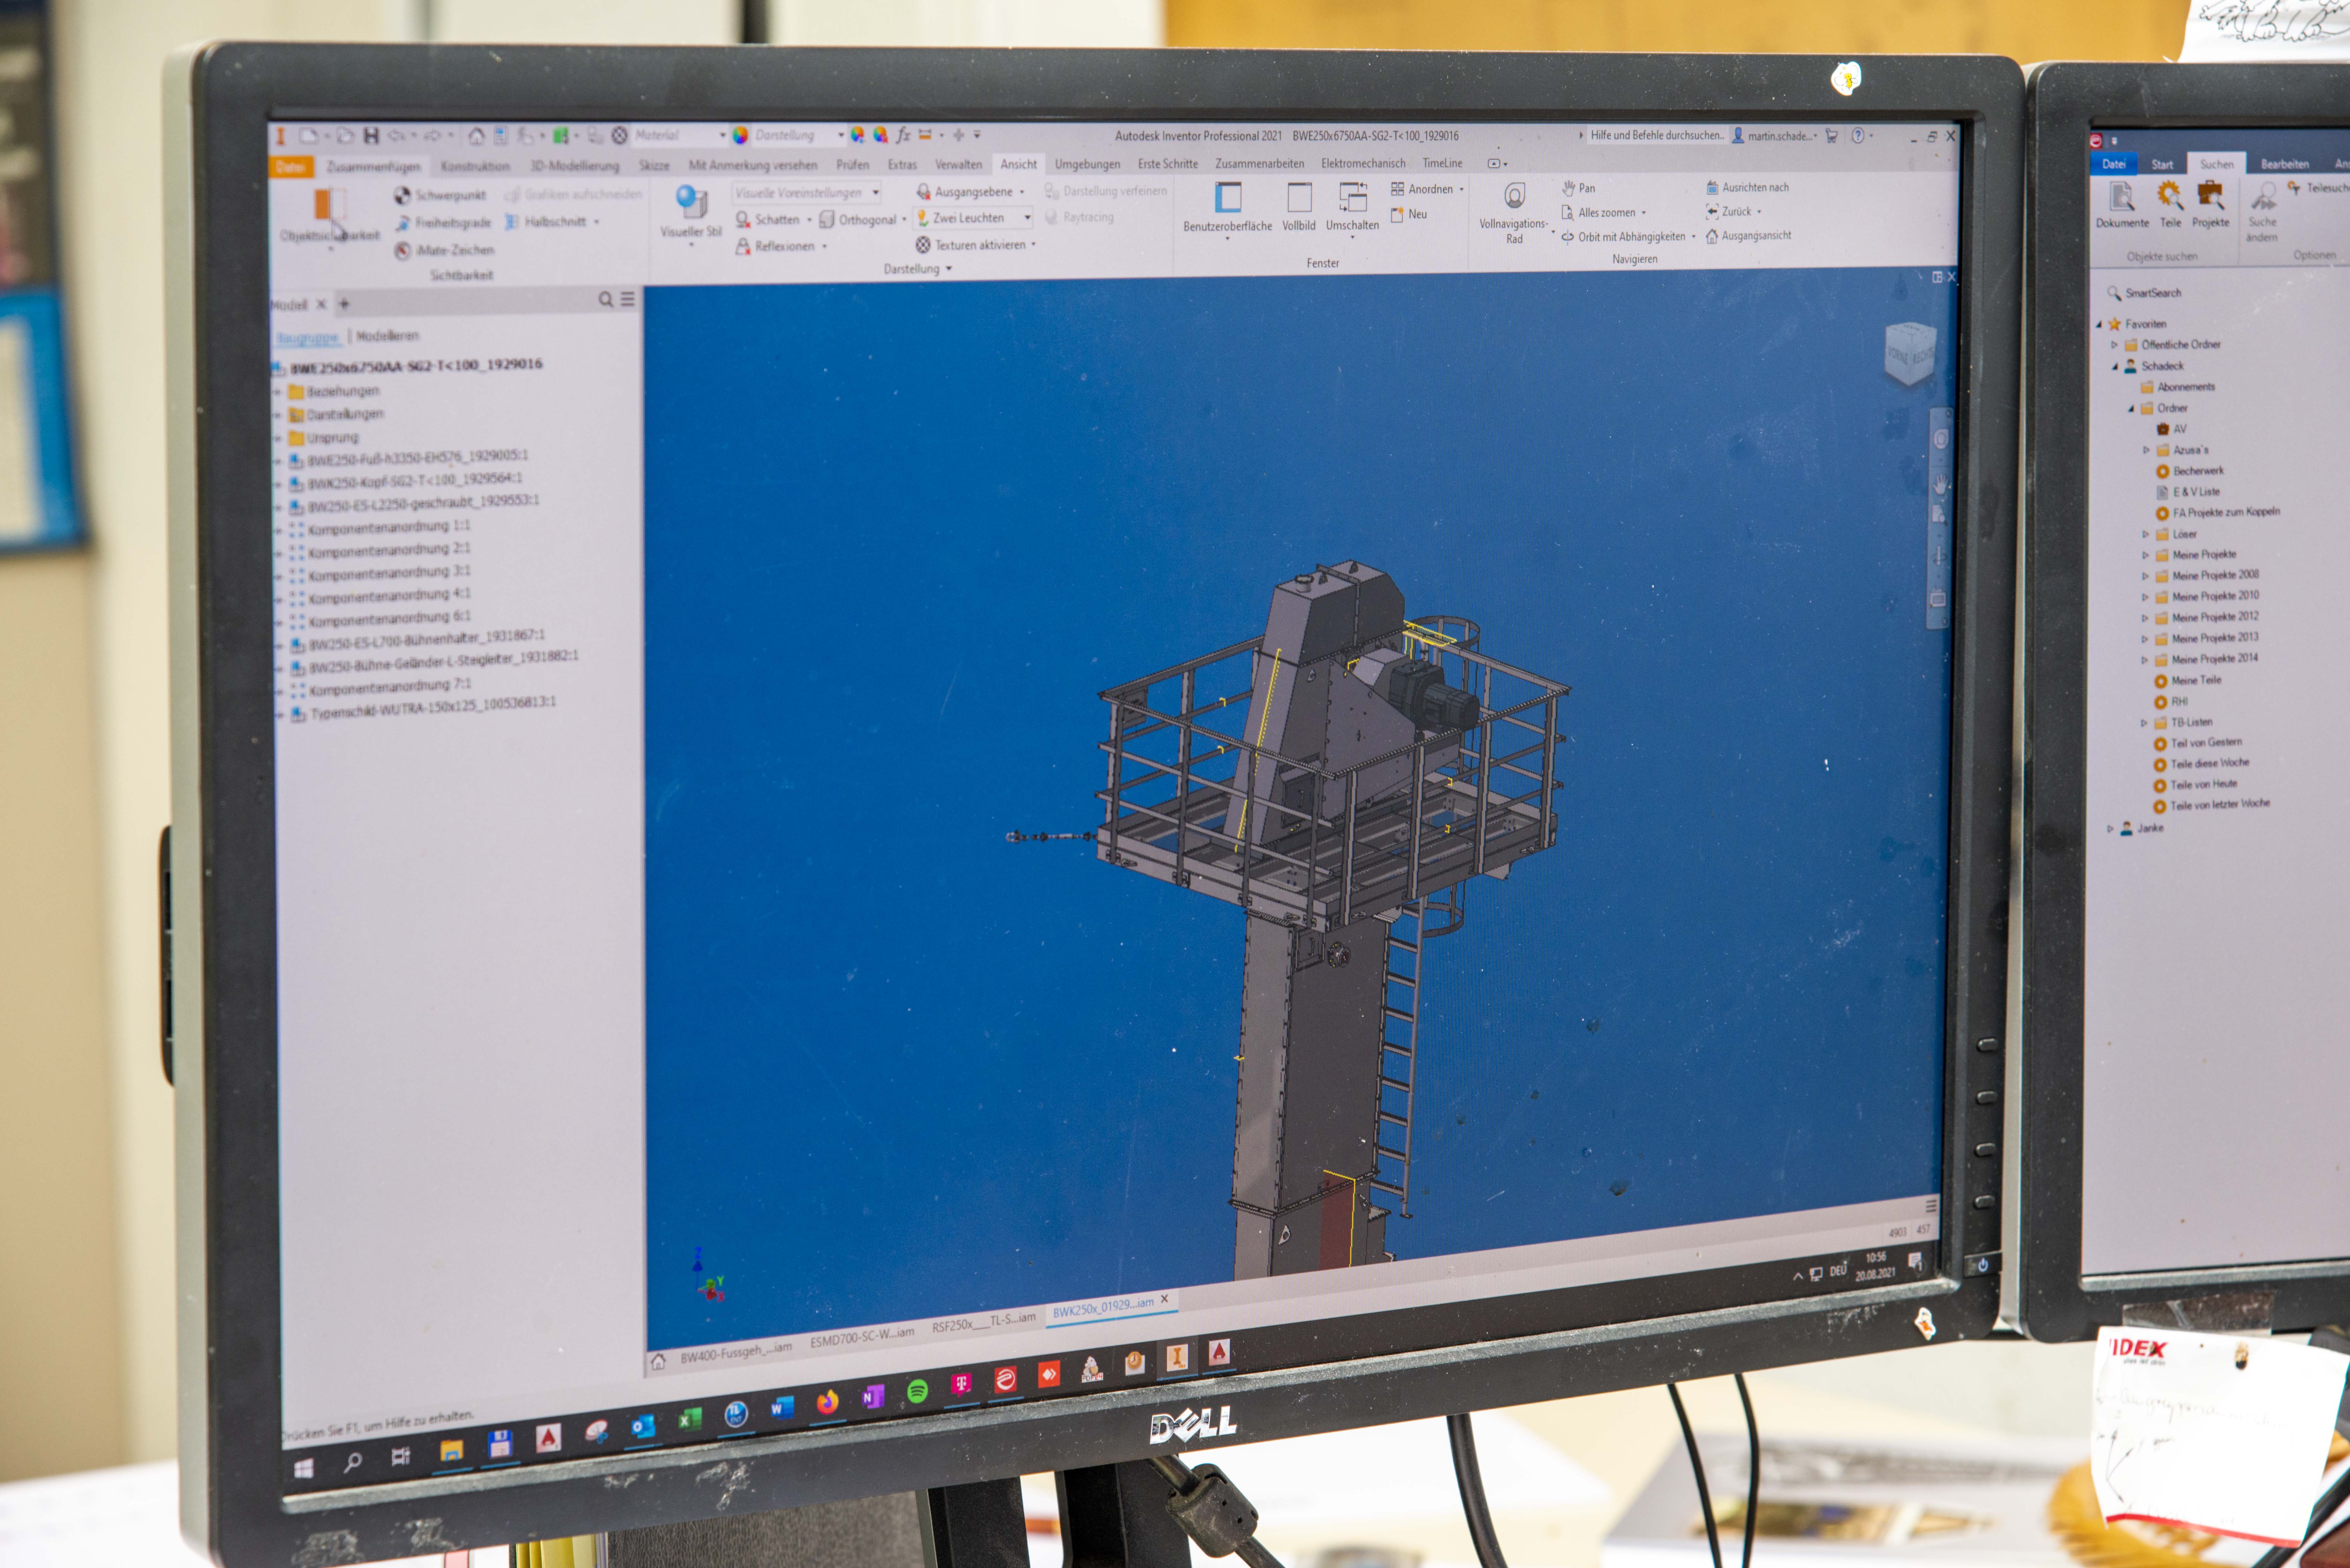Viewport: 2350px width, 1568px height.
Task: Click the color wheel appearance icon
Action: pos(740,135)
